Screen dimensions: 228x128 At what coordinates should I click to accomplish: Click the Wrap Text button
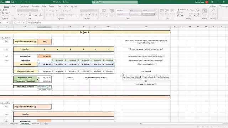coord(67,11)
